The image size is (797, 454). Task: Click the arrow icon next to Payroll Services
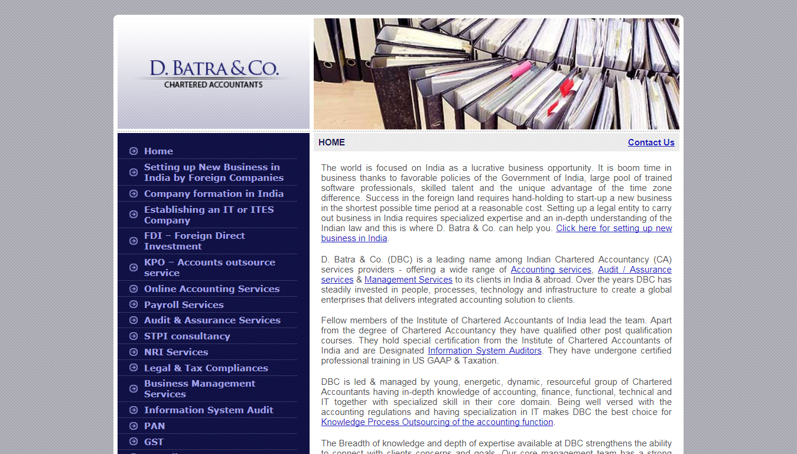134,305
